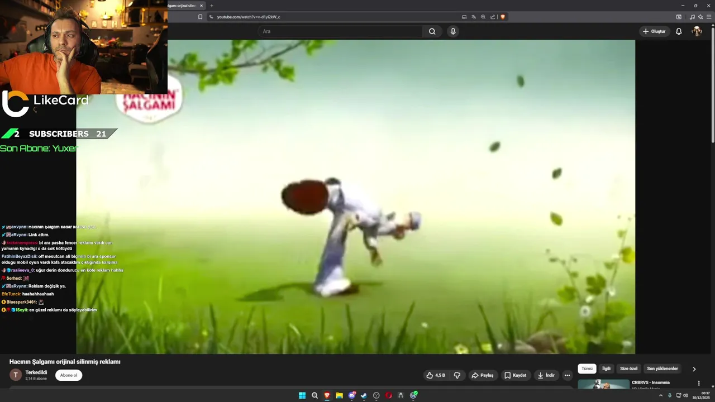
Task: Select the İlgili filter chip
Action: [x=606, y=368]
